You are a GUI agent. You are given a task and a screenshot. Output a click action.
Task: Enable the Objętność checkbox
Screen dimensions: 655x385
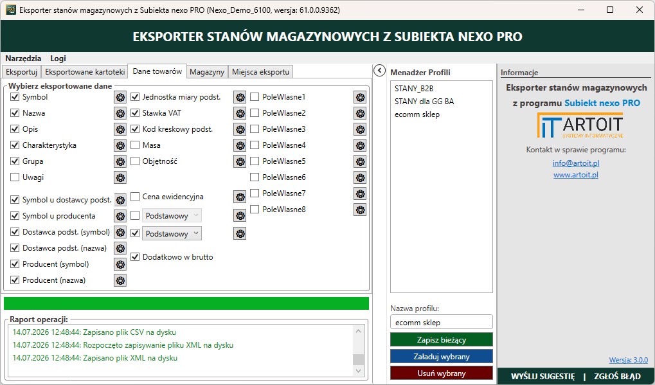coord(135,161)
